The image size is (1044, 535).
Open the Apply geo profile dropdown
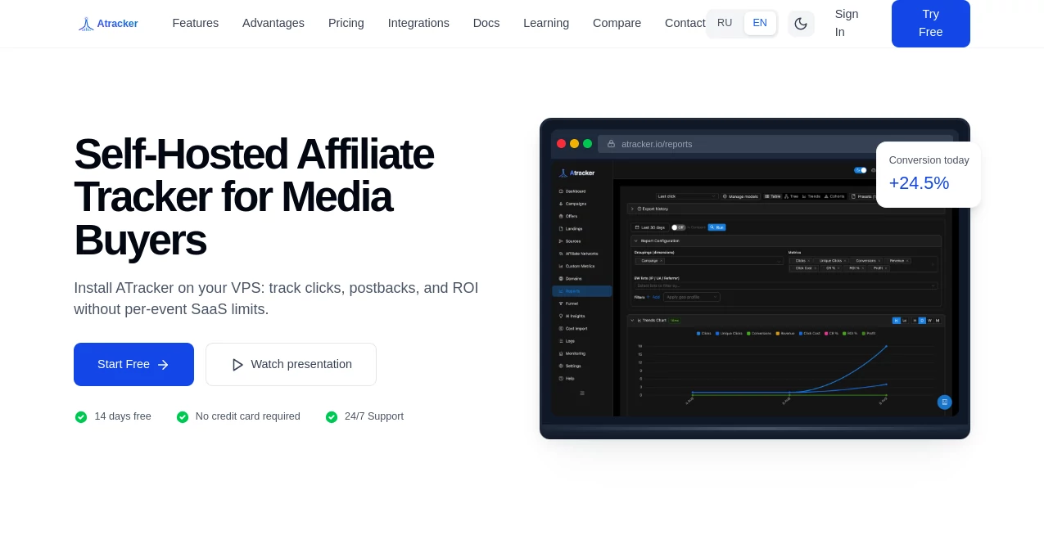(692, 297)
